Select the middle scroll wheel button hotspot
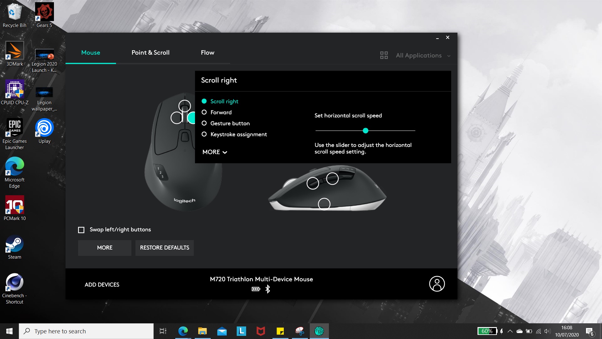Viewport: 602px width, 339px height. pos(185,106)
